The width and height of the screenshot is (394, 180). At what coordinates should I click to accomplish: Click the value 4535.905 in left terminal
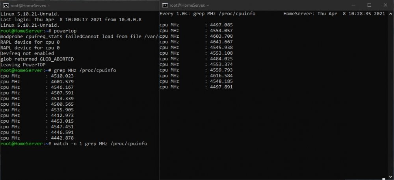(62, 110)
